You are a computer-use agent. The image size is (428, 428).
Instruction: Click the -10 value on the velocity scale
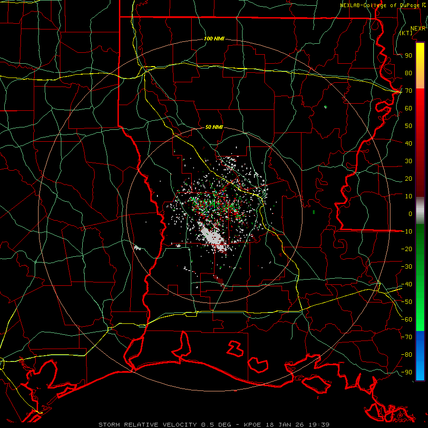pos(407,232)
